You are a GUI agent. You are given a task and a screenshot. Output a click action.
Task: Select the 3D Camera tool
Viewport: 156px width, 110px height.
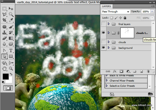click(x=11, y=63)
